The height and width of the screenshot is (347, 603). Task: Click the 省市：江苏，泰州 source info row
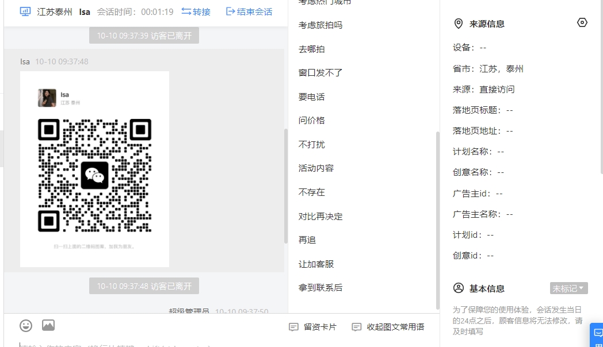coord(488,69)
